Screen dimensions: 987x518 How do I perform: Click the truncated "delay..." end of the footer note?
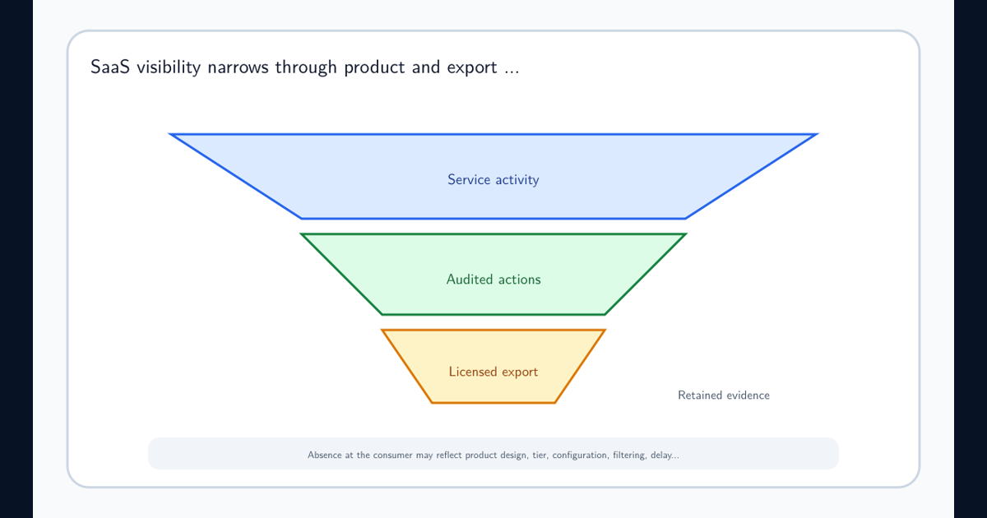coord(665,455)
